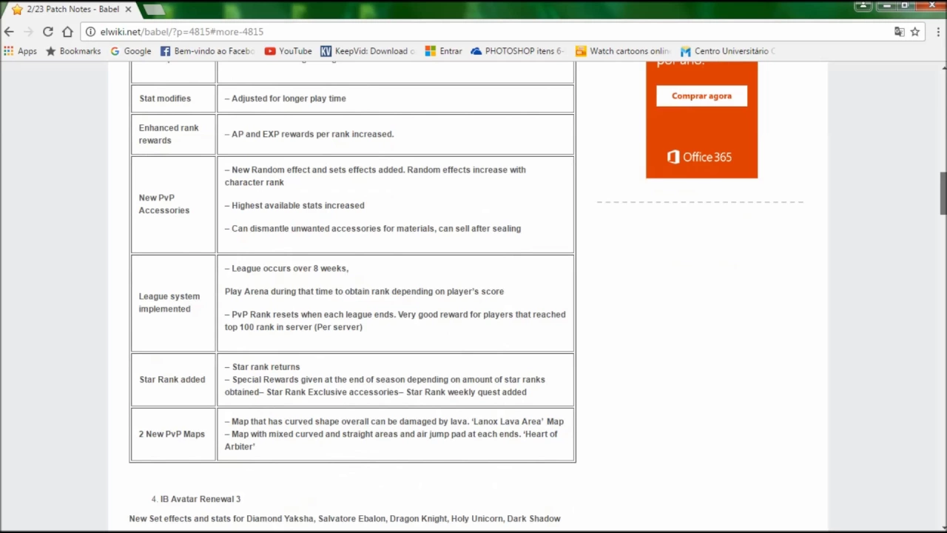Open the YouTube bookmark
947x533 pixels.
click(289, 51)
